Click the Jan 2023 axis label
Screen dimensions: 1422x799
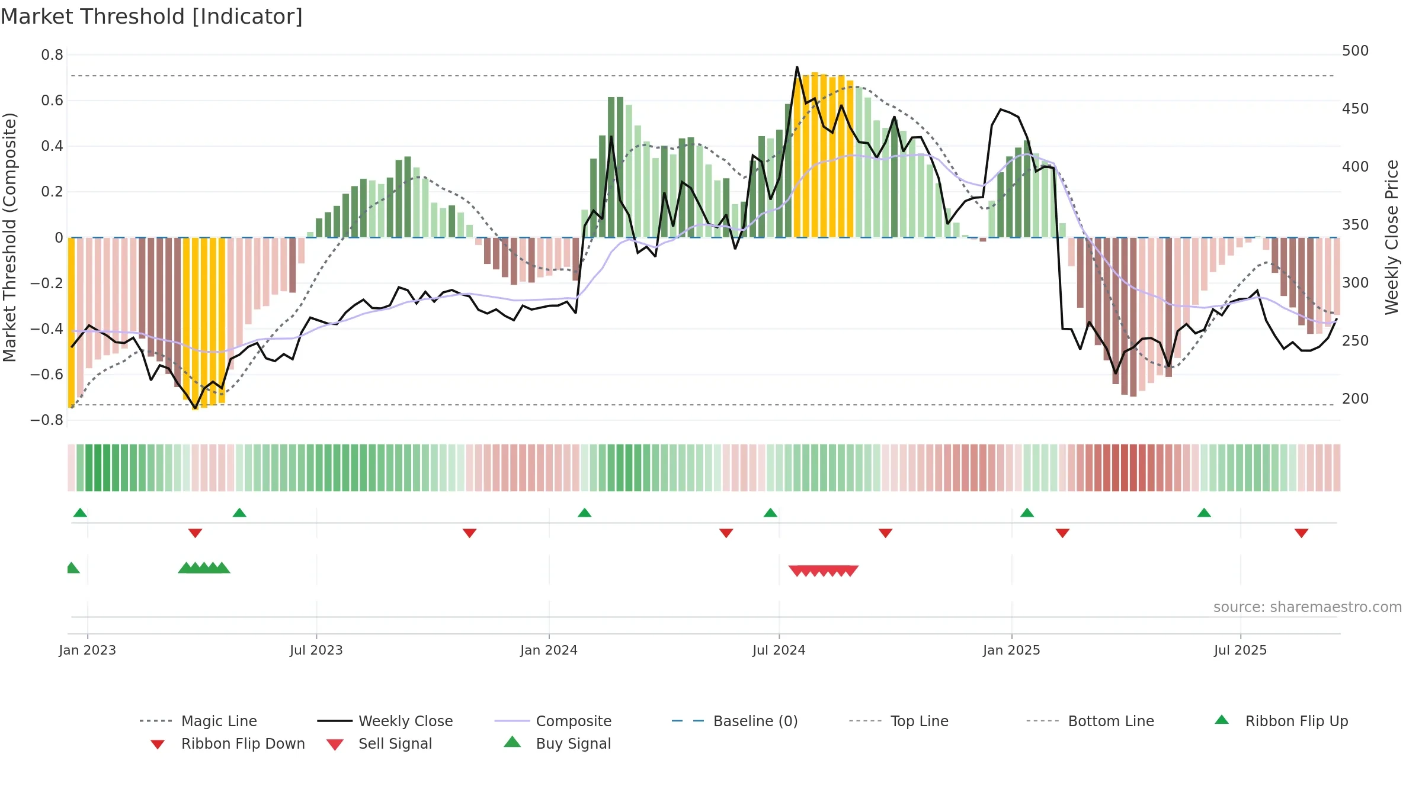point(88,650)
